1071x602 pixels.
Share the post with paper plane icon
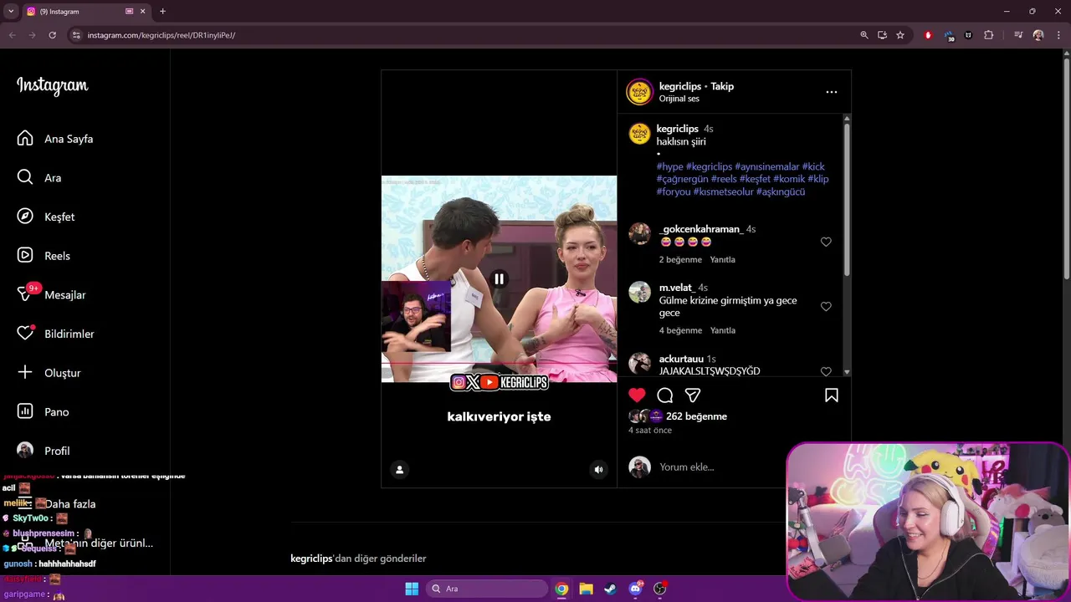click(x=693, y=395)
